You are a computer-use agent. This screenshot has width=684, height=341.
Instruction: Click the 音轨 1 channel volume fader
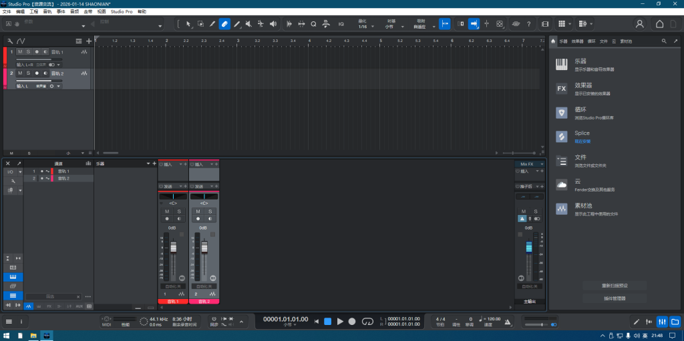(x=173, y=248)
